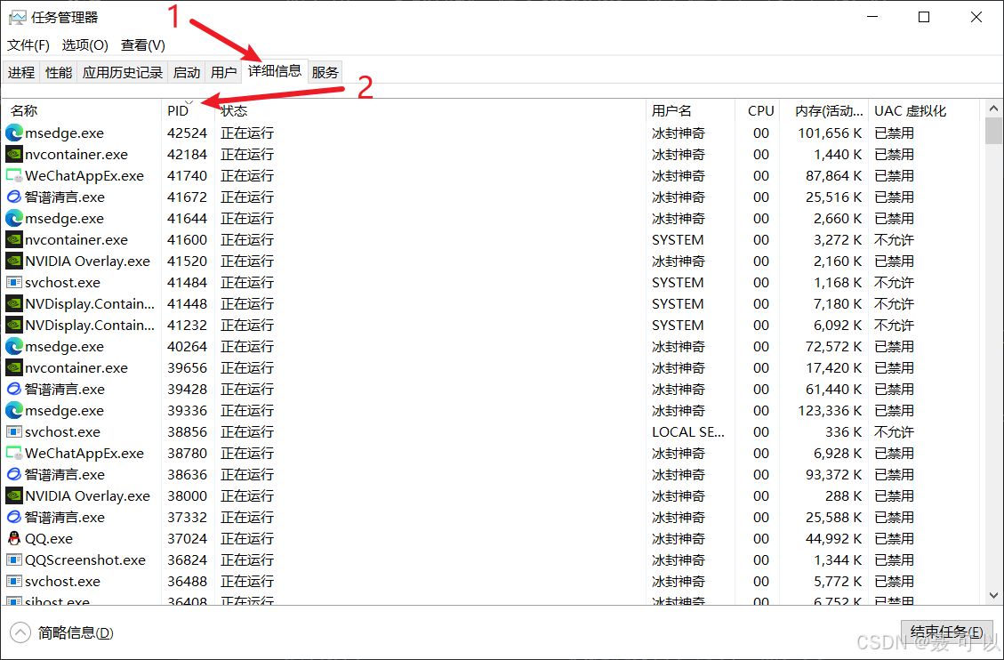This screenshot has height=660, width=1004.
Task: Click scrollbar down arrow of process list
Action: pos(993,595)
